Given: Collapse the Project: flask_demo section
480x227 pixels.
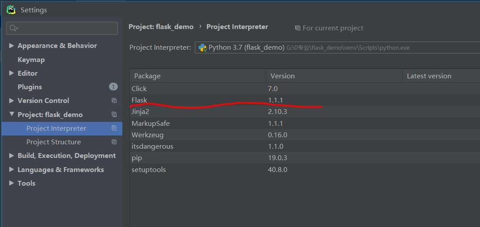Looking at the screenshot, I should (x=11, y=114).
